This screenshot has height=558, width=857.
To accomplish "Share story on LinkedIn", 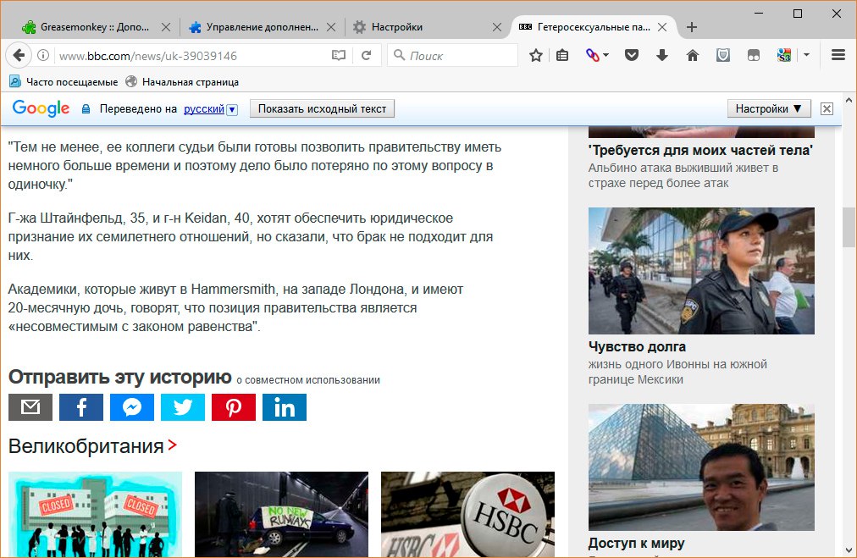I will click(285, 407).
